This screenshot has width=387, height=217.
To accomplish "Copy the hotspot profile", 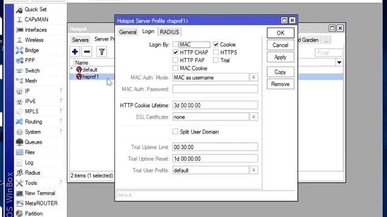I will (x=281, y=72).
